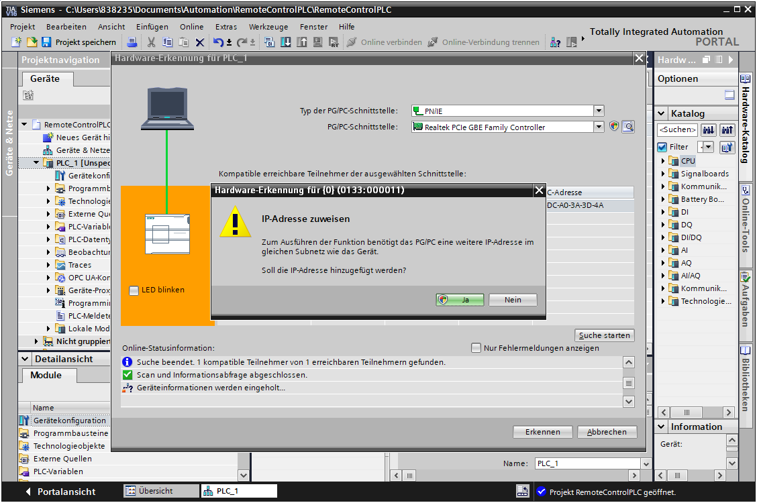Screen dimensions: 757x503
Task: Click the Erkennen button
Action: pyautogui.click(x=543, y=432)
